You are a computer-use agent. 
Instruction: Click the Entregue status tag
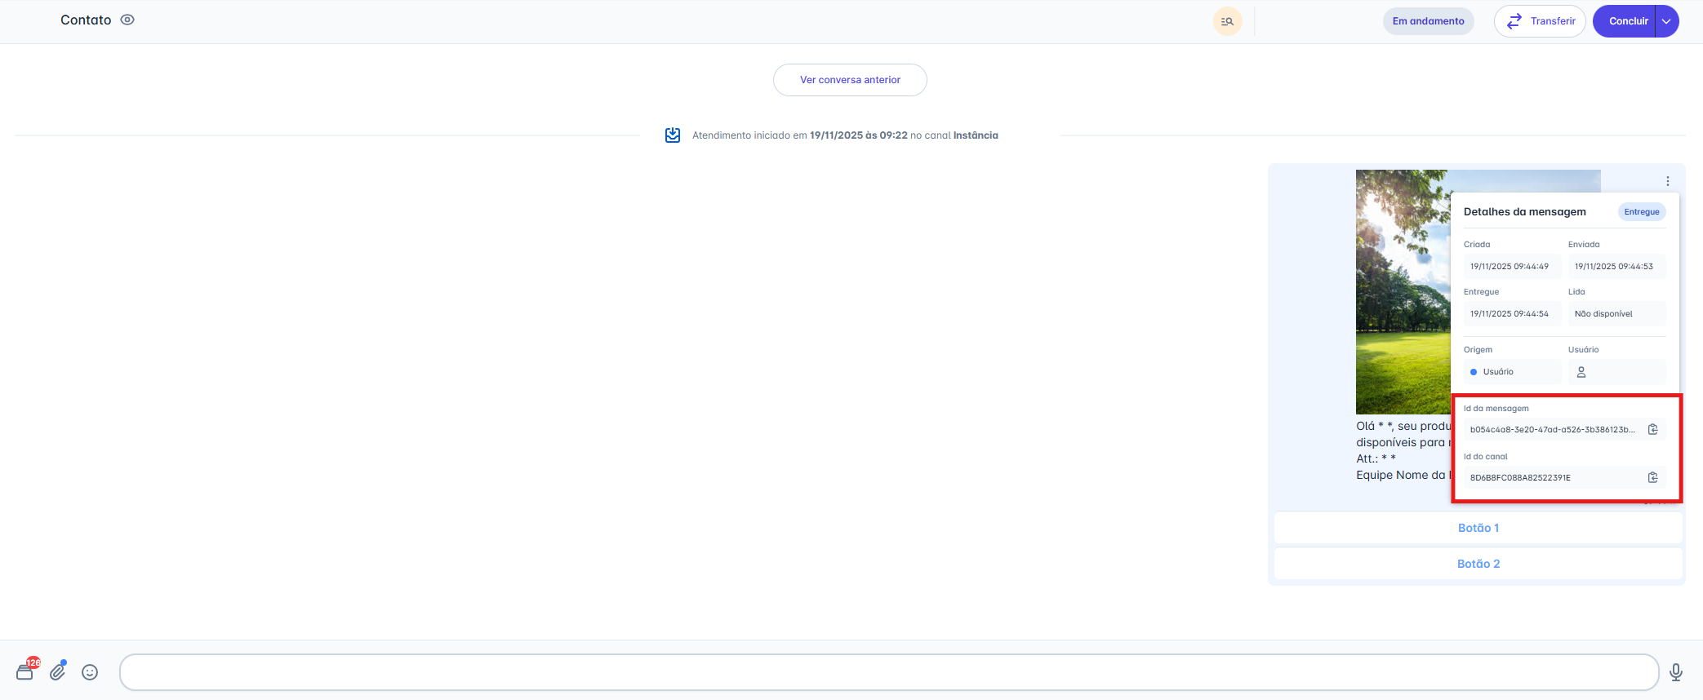point(1641,212)
